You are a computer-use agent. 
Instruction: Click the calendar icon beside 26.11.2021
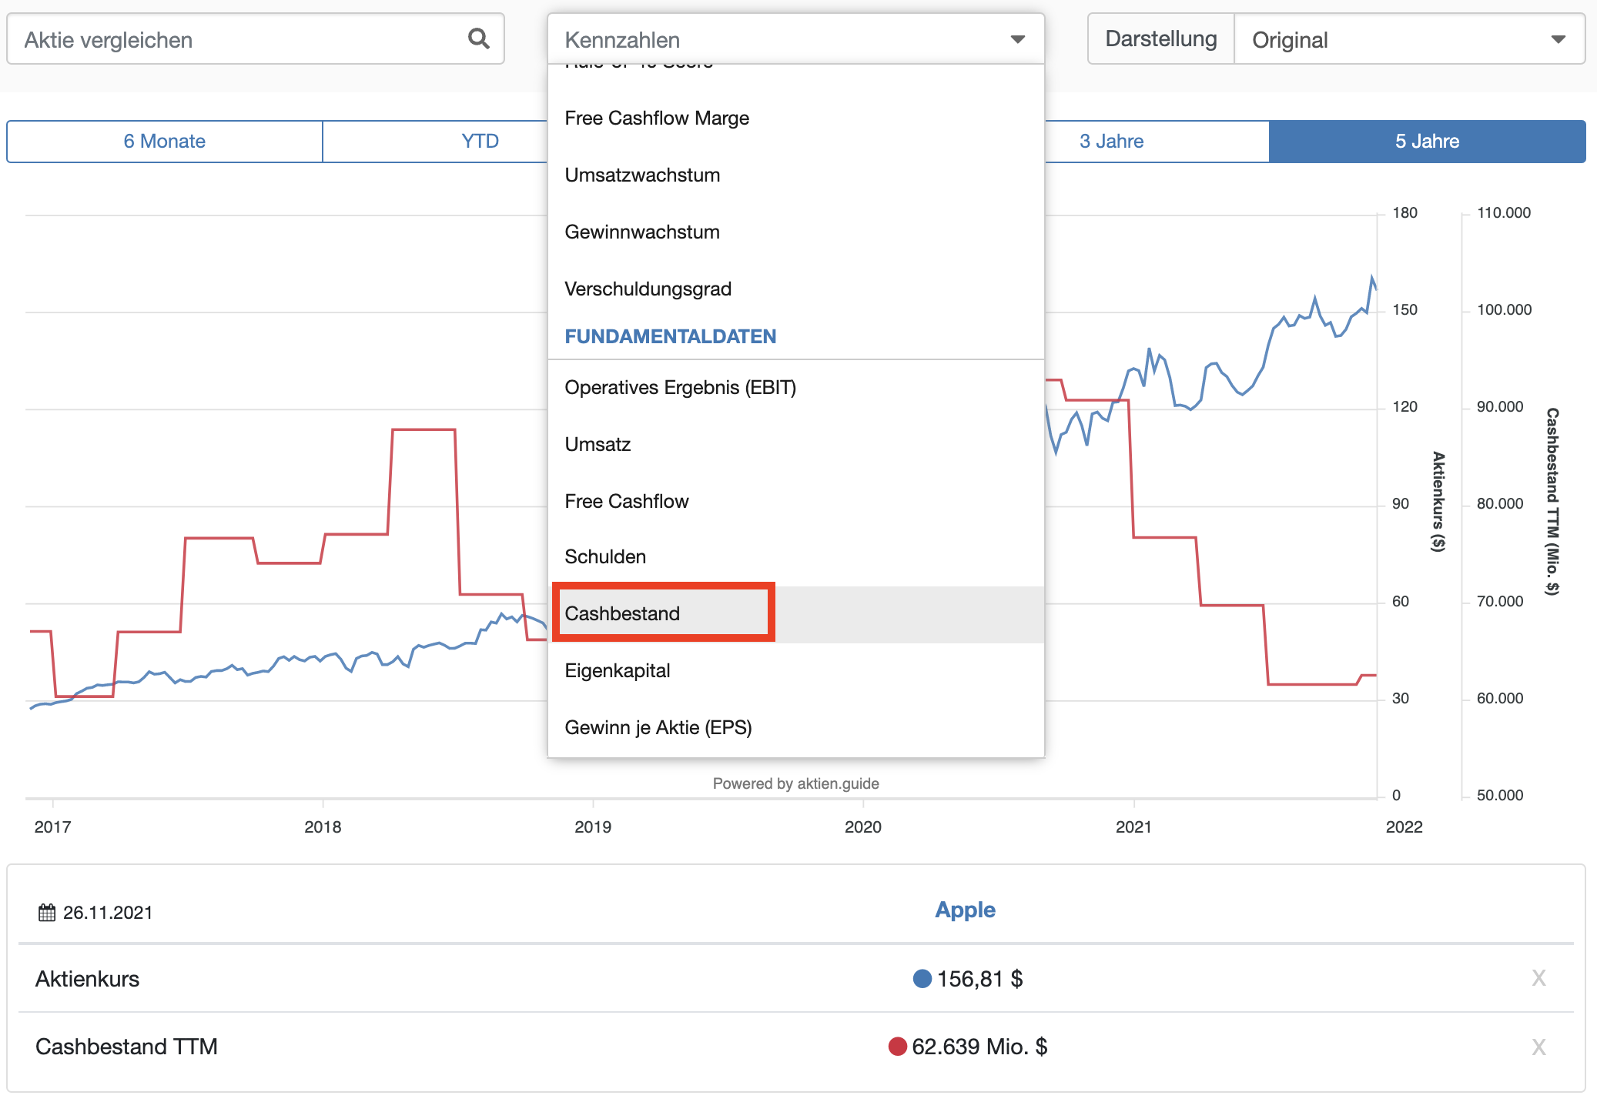pyautogui.click(x=47, y=913)
